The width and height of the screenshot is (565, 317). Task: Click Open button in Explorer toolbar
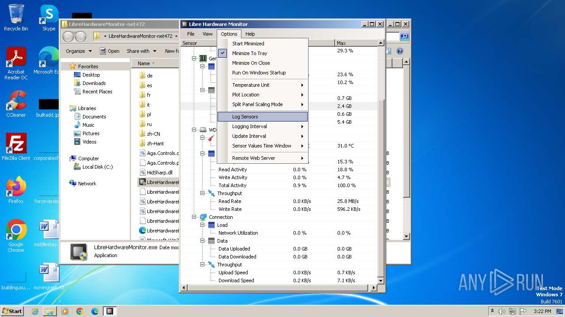click(109, 51)
